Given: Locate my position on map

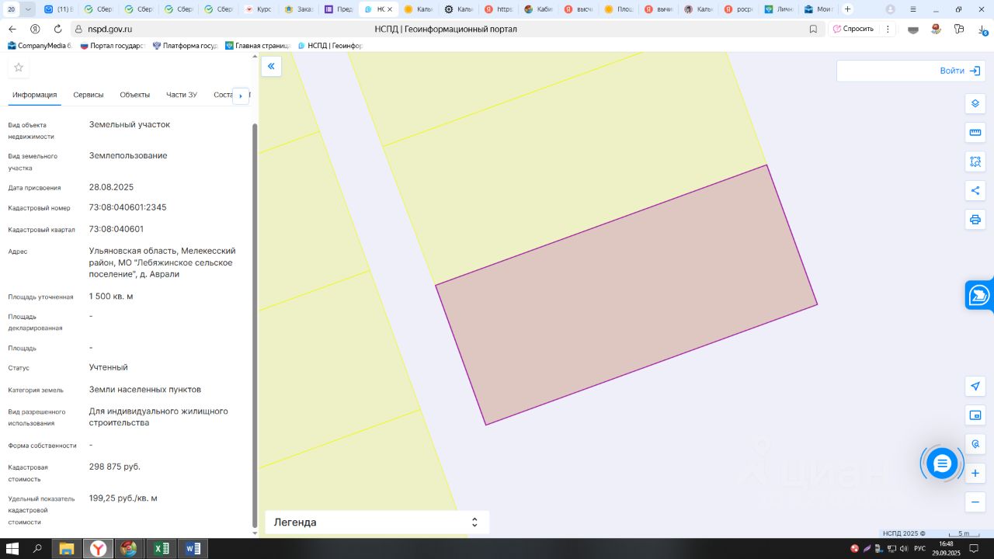Looking at the screenshot, I should pos(975,386).
